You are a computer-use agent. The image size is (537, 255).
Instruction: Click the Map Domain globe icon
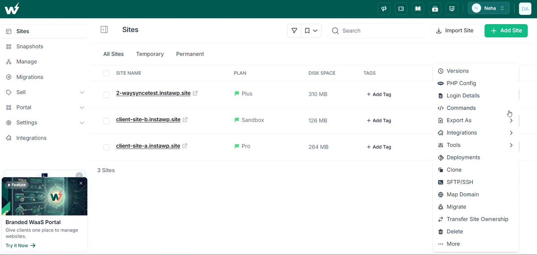tap(441, 195)
